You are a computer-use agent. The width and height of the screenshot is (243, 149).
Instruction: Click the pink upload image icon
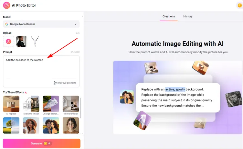pyautogui.click(x=8, y=41)
